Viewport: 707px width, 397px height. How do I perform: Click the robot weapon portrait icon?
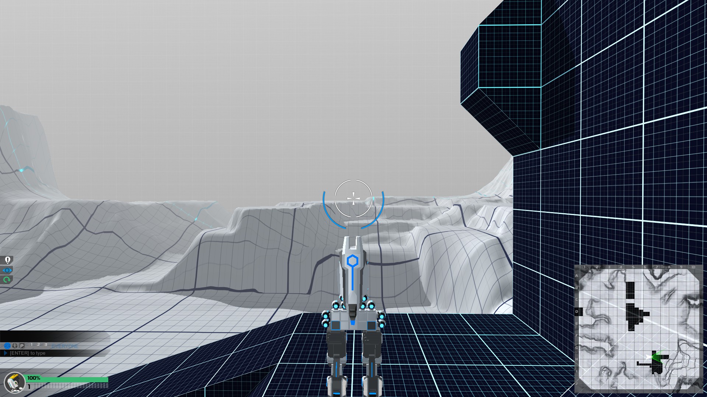tap(14, 382)
